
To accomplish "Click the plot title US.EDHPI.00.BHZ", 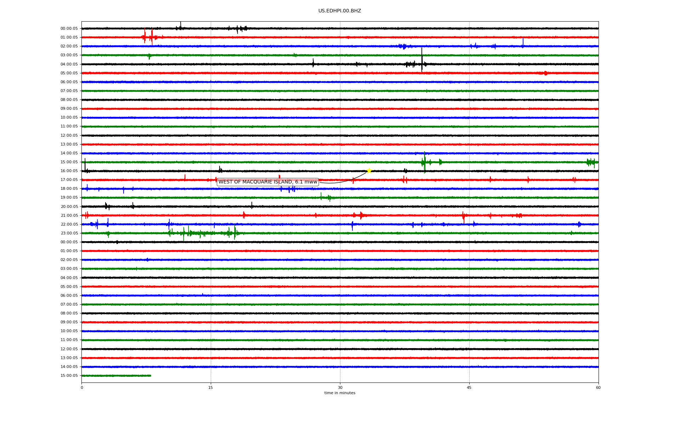I will [x=340, y=11].
